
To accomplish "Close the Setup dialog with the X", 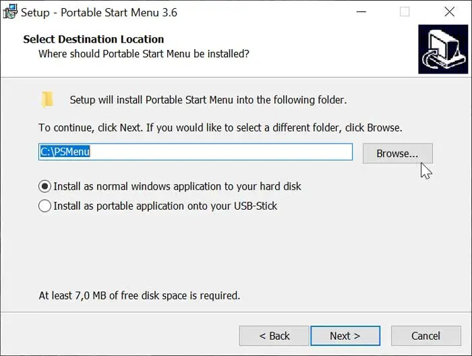I will (450, 12).
